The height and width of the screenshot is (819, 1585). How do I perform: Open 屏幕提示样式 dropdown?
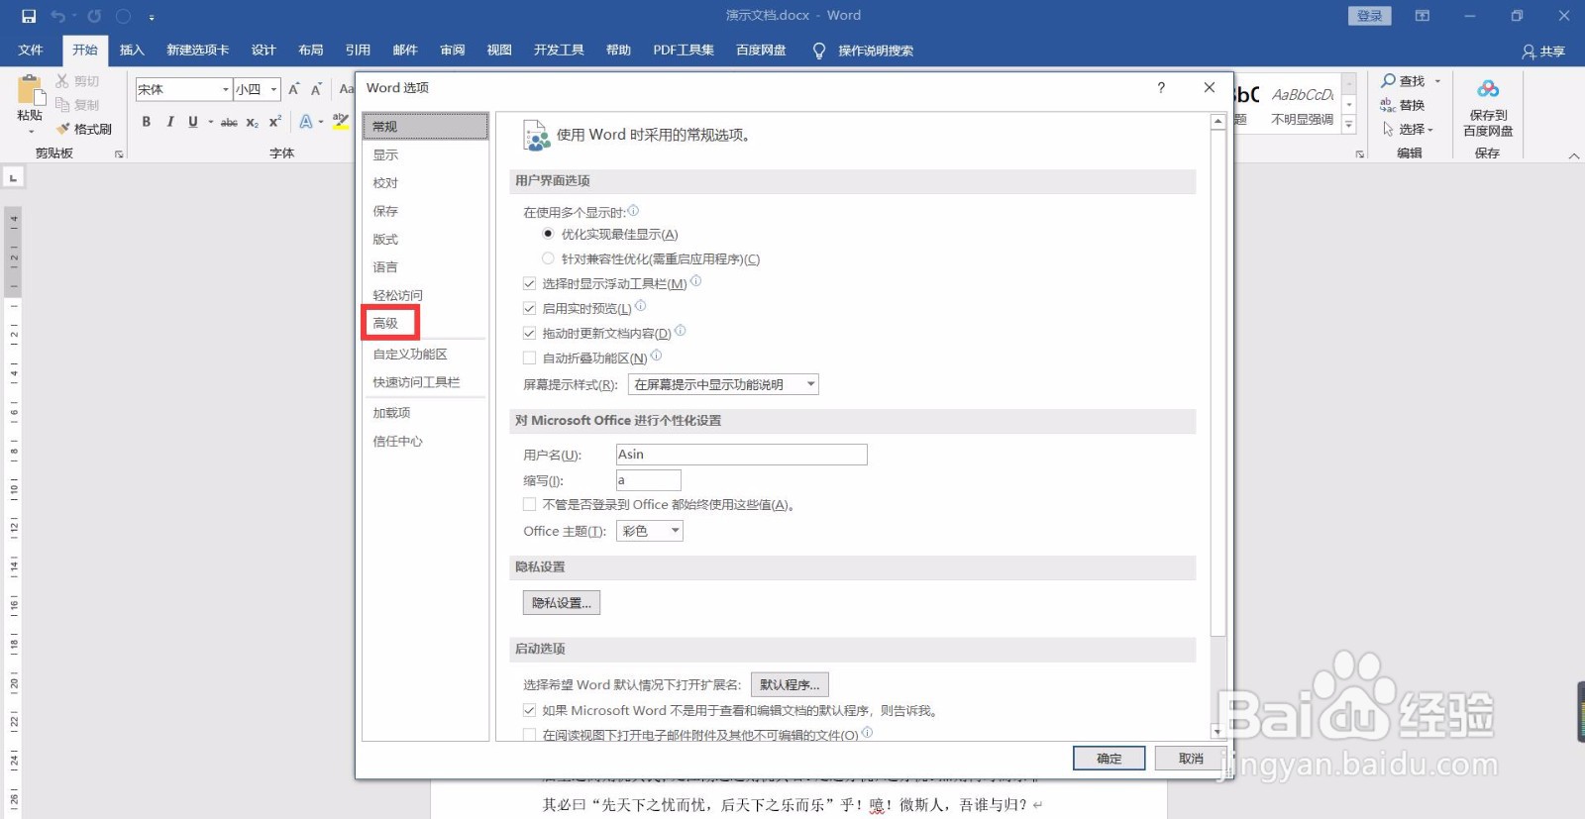(x=723, y=384)
